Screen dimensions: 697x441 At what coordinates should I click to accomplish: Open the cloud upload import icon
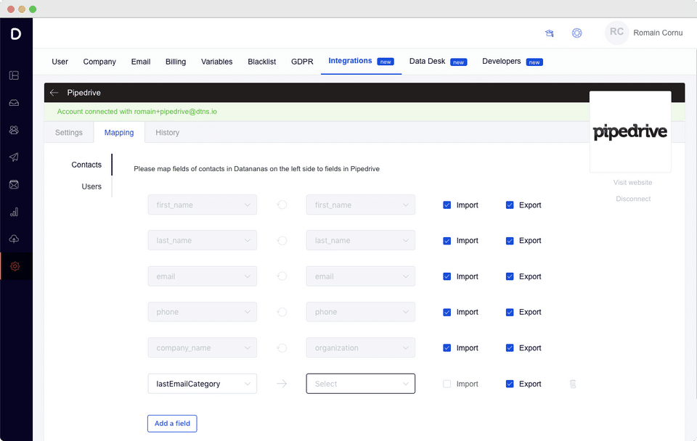click(15, 239)
